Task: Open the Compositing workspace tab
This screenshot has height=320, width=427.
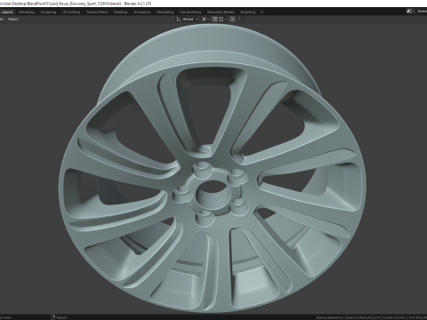Action: coord(190,12)
